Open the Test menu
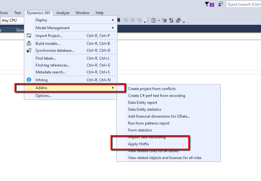The image size is (261, 181). pyautogui.click(x=18, y=13)
